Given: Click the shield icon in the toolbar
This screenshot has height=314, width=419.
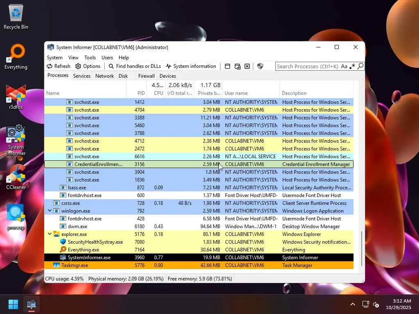Looking at the screenshot, I should [260, 66].
